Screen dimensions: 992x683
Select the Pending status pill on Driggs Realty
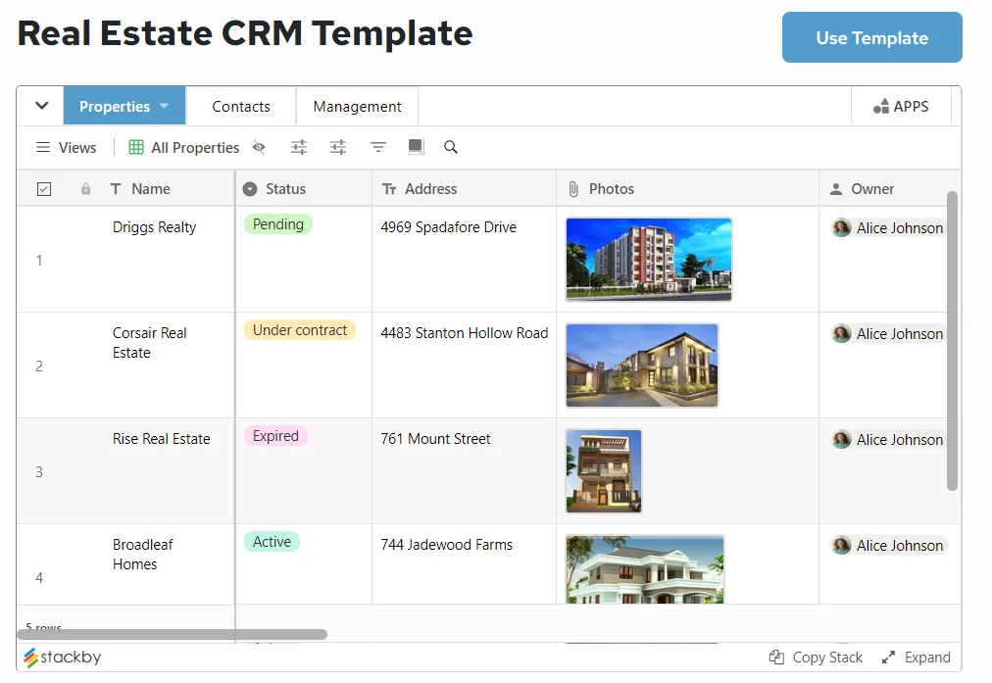tap(277, 223)
